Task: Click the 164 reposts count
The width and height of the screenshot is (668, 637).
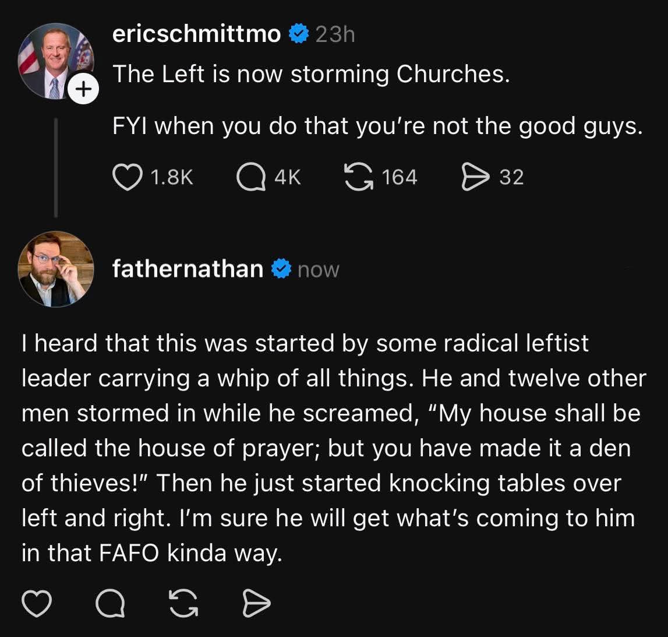Action: [399, 177]
